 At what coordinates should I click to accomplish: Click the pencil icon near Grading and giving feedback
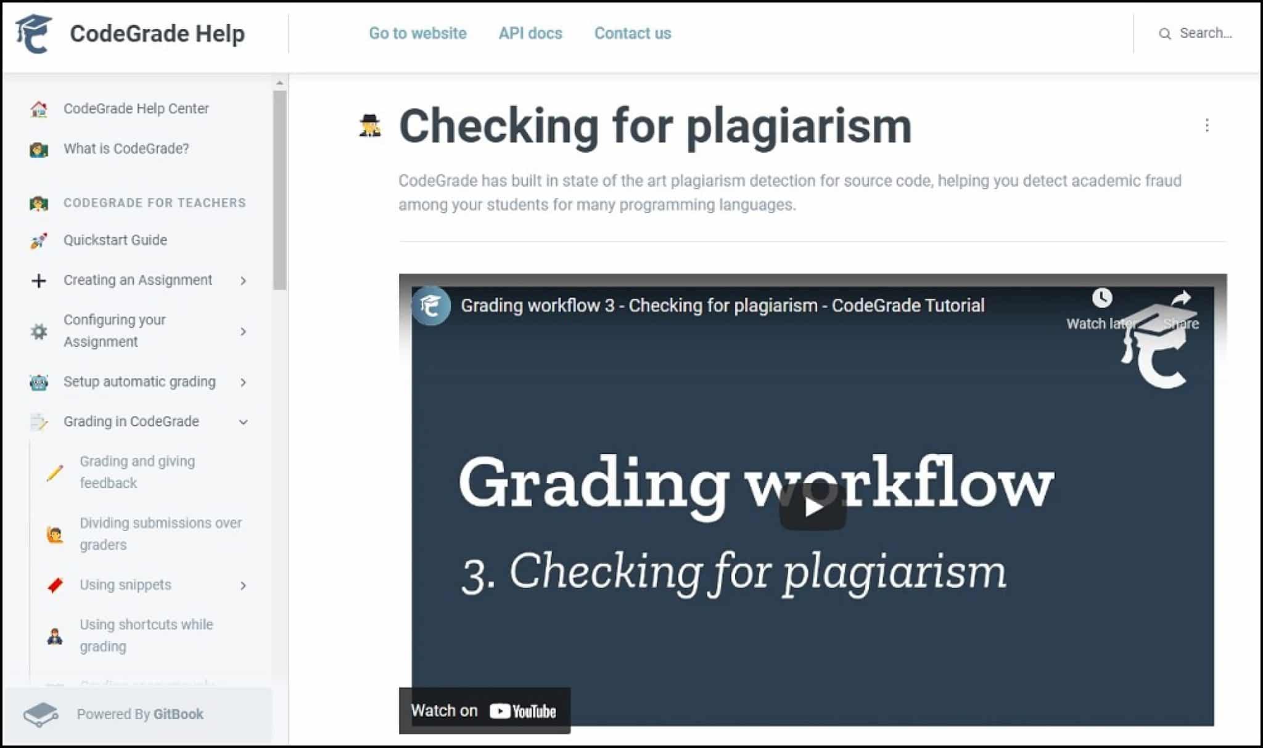[56, 472]
